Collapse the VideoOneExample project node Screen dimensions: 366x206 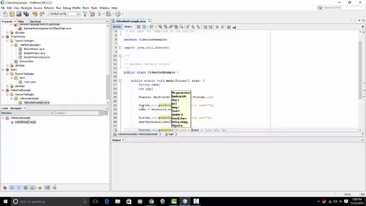coord(3,90)
